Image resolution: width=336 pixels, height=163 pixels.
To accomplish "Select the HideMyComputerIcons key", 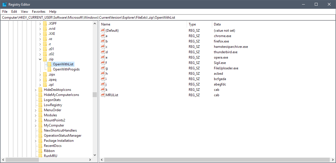I will click(61, 95).
